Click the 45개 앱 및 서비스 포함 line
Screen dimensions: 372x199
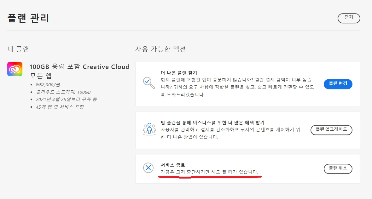click(60, 107)
